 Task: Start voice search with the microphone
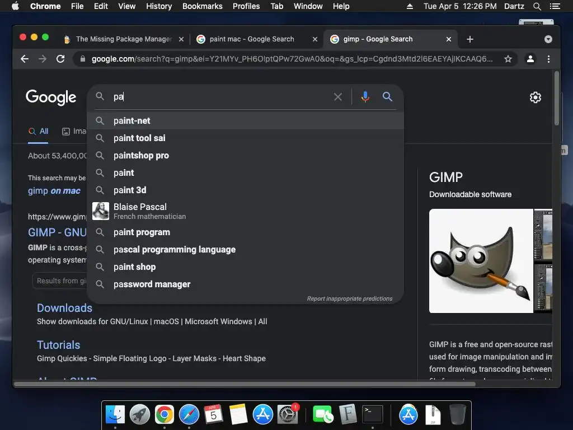[x=365, y=97]
